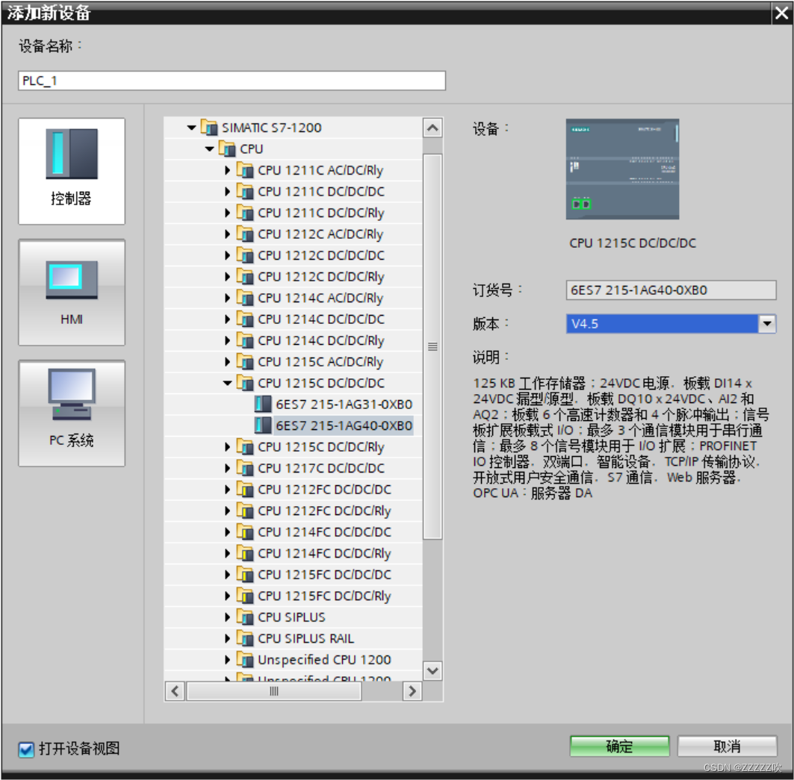The width and height of the screenshot is (794, 780).
Task: Click folder icon of Unspecified CPU 1200
Action: (245, 660)
